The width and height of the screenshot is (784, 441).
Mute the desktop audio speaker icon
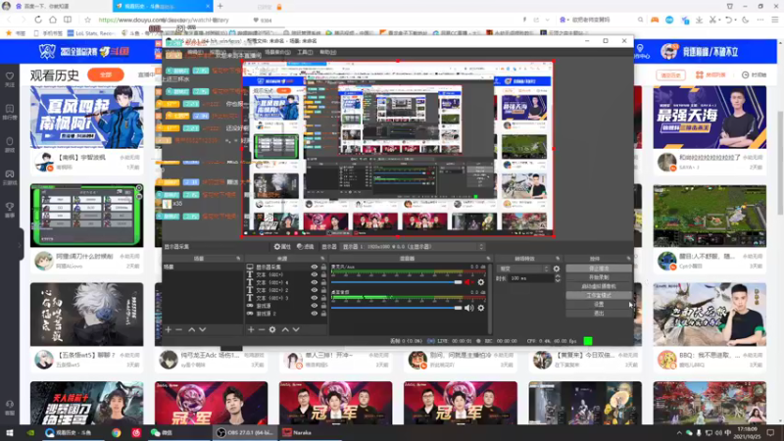469,308
